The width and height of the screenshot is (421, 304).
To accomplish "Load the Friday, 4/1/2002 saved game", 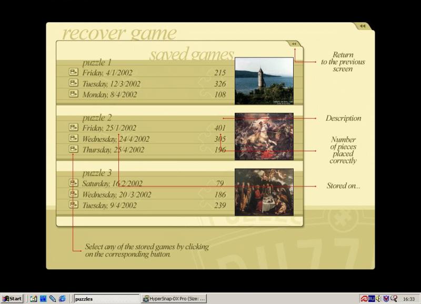I will click(x=73, y=72).
